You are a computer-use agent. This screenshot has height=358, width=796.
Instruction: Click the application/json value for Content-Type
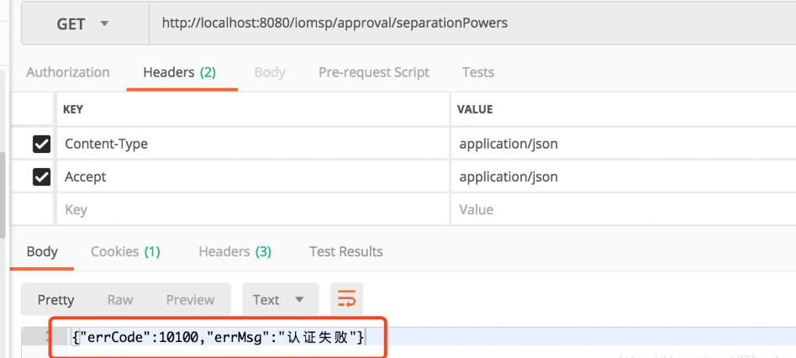click(x=509, y=144)
